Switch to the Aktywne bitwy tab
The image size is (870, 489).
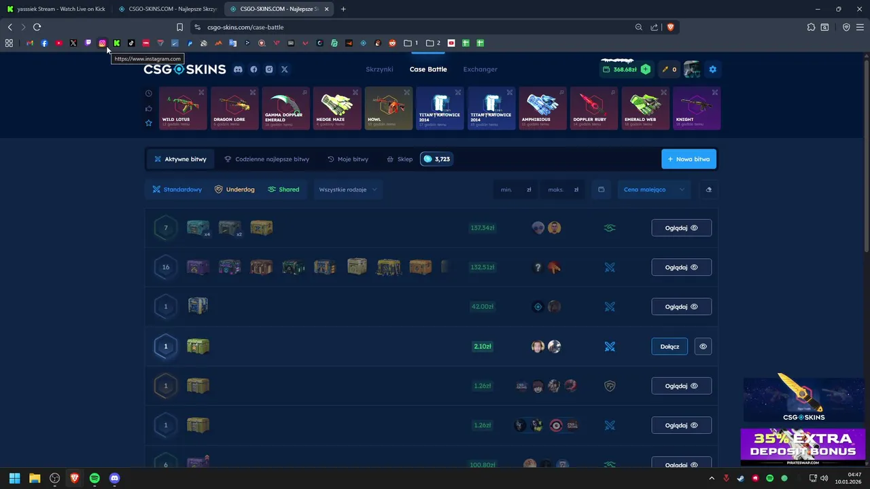pyautogui.click(x=180, y=159)
